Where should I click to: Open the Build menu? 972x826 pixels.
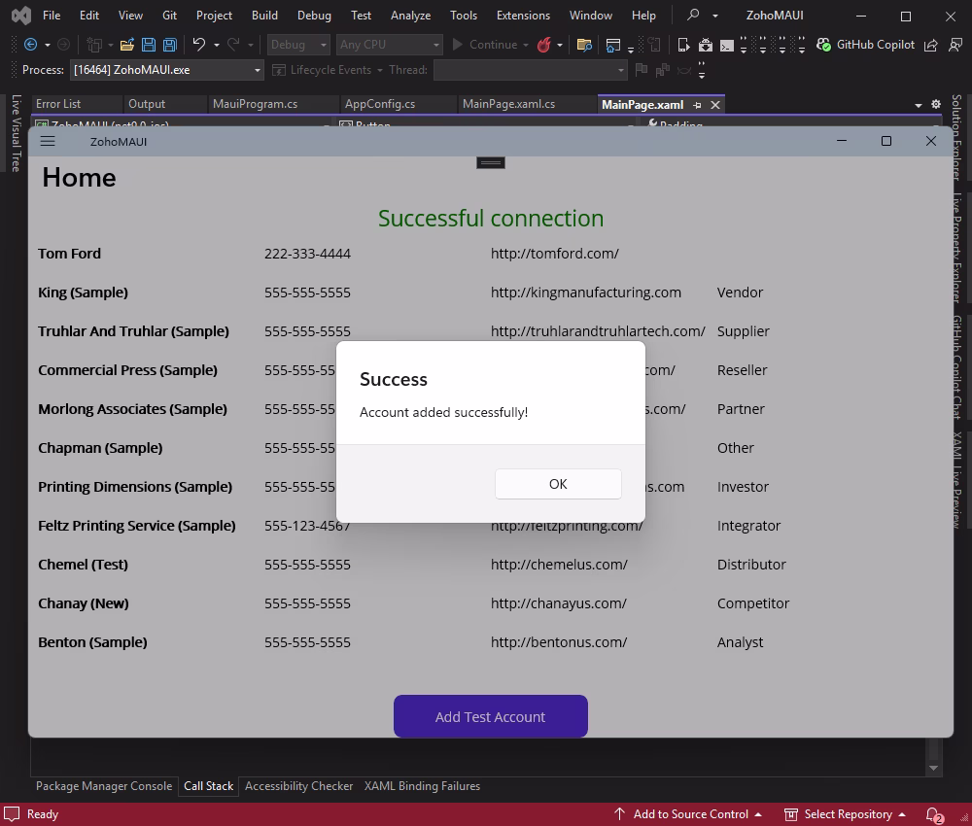pyautogui.click(x=264, y=16)
